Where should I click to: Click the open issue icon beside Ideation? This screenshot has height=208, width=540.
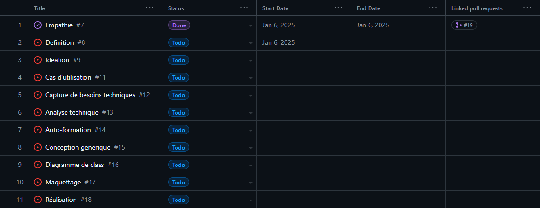(38, 60)
